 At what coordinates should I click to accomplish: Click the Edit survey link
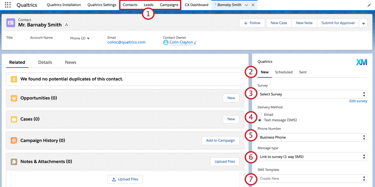click(x=358, y=101)
